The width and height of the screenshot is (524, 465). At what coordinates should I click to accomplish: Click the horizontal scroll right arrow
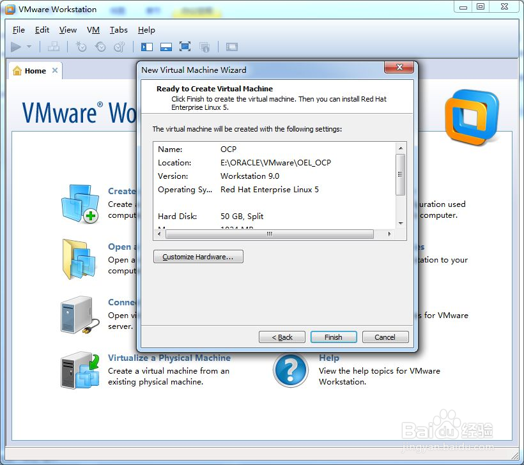pos(389,234)
